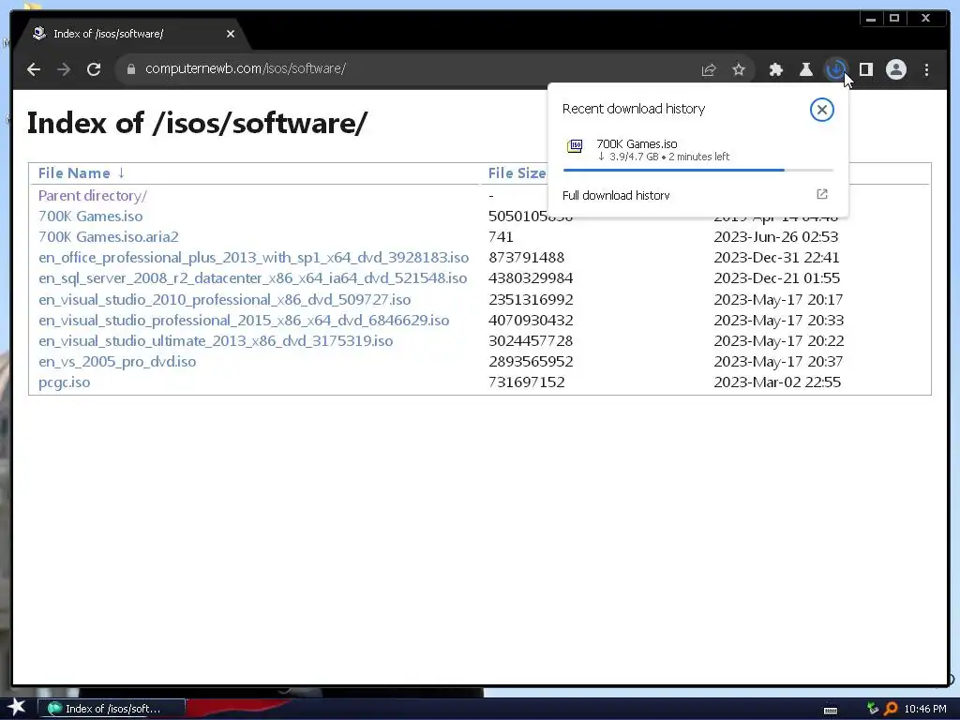This screenshot has width=960, height=720.
Task: Download en_visual_studio_ultimate_2013 iso
Action: (x=216, y=341)
